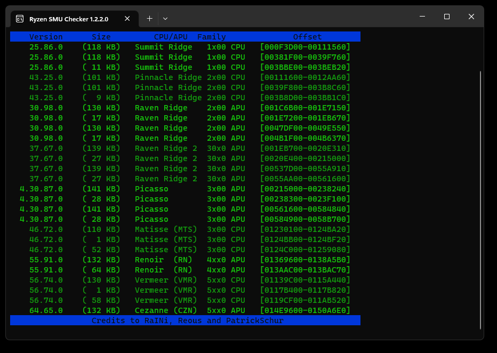Click the CPU/APU column header

click(x=171, y=37)
